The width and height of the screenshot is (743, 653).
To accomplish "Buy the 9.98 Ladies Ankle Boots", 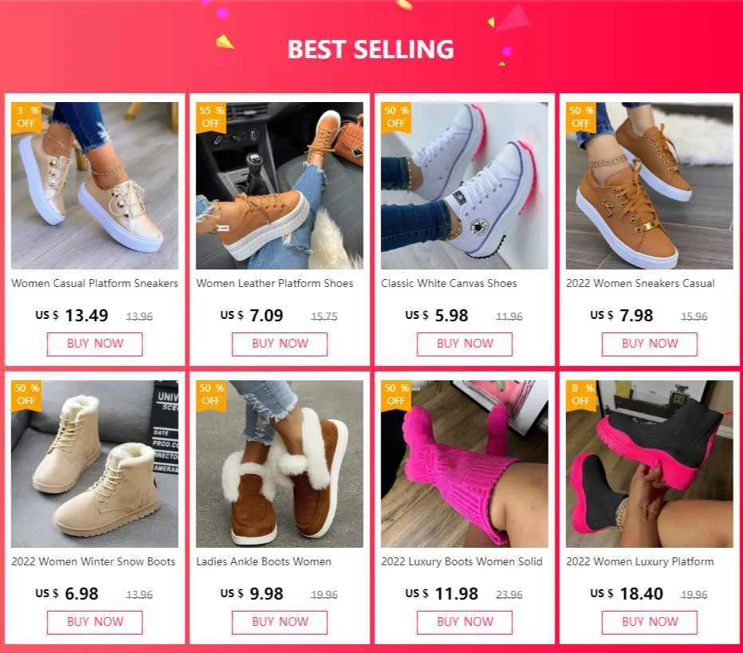I will [280, 622].
